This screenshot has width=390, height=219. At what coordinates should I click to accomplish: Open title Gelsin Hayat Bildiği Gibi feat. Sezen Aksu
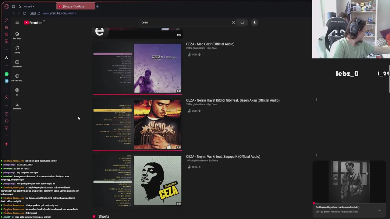[x=233, y=100]
